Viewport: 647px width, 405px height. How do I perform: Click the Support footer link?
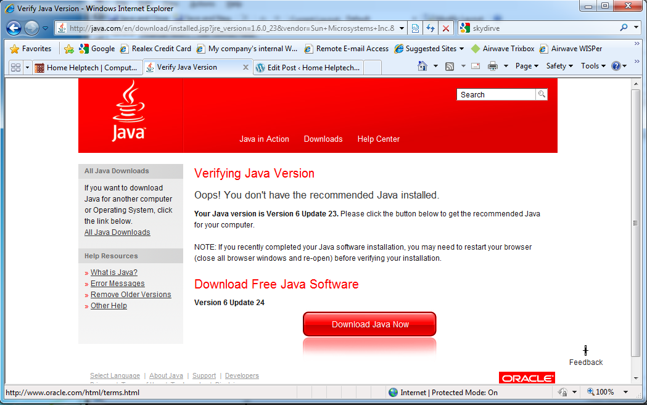pos(204,375)
